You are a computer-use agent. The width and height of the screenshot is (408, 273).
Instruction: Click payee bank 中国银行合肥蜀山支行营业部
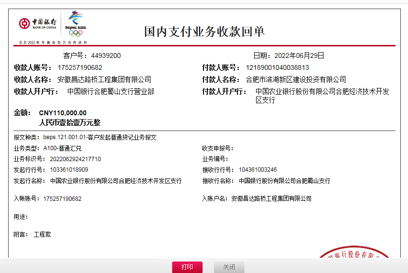tap(110, 91)
